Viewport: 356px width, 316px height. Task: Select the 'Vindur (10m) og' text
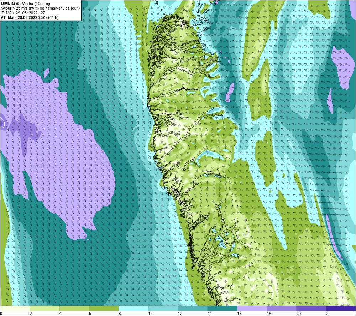[36, 4]
